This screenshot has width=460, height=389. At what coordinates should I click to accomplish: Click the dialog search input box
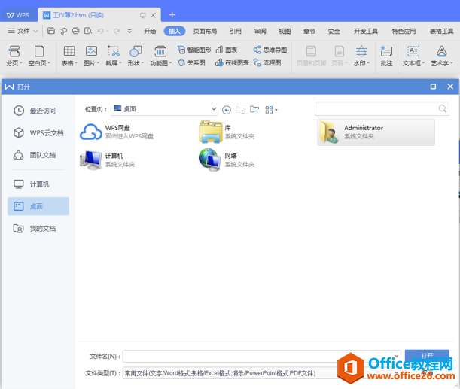tap(382, 109)
